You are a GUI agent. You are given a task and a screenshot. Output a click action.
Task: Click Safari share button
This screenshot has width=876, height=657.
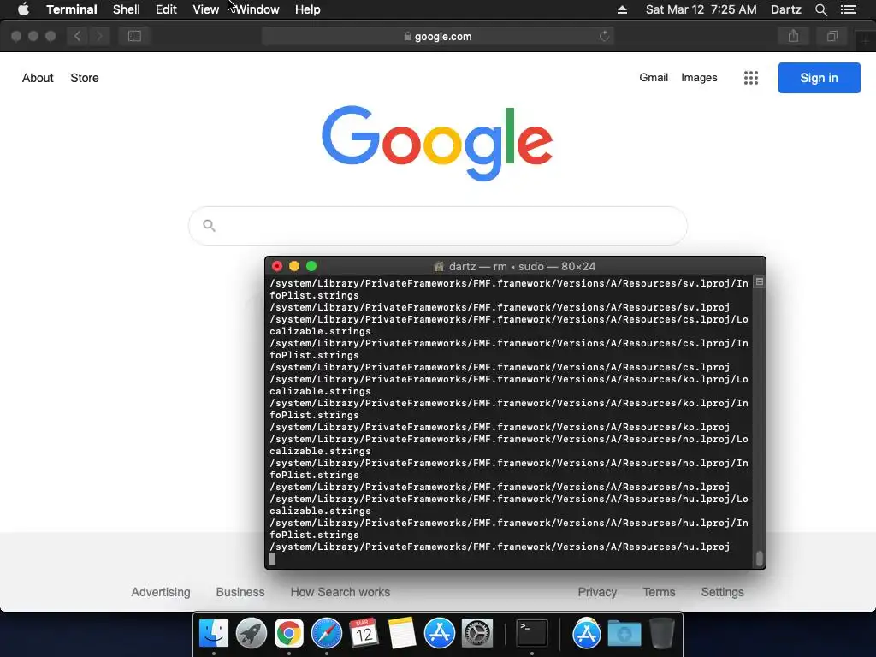point(793,36)
